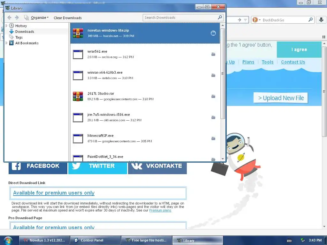Switch to Control Panel taskbar item

[x=95, y=240]
